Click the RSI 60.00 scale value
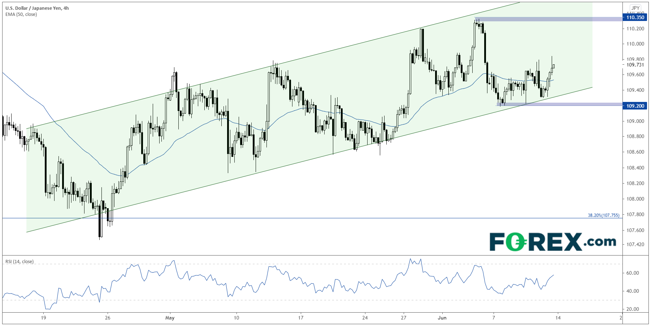Screen dimensions: 651x326 [x=633, y=273]
